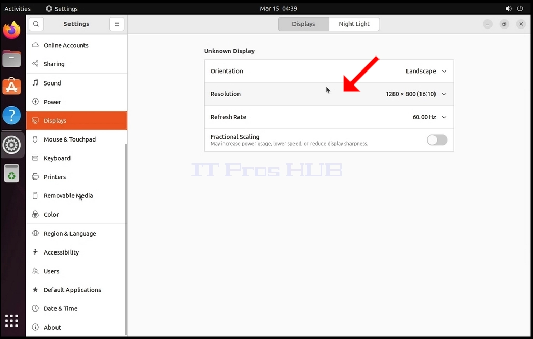Open the Activities overview

click(17, 8)
